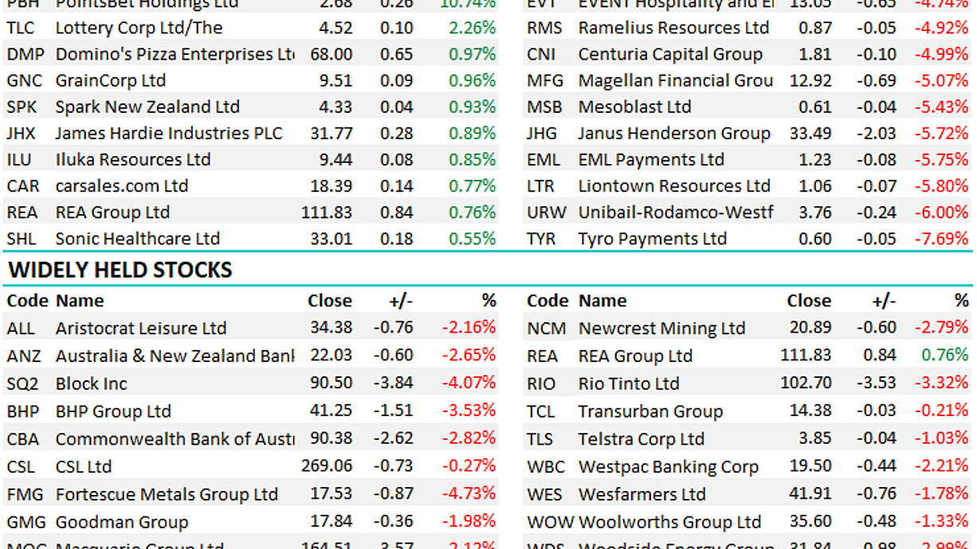977x549 pixels.
Task: Select Telstra Corp's close price 3.85
Action: point(815,439)
